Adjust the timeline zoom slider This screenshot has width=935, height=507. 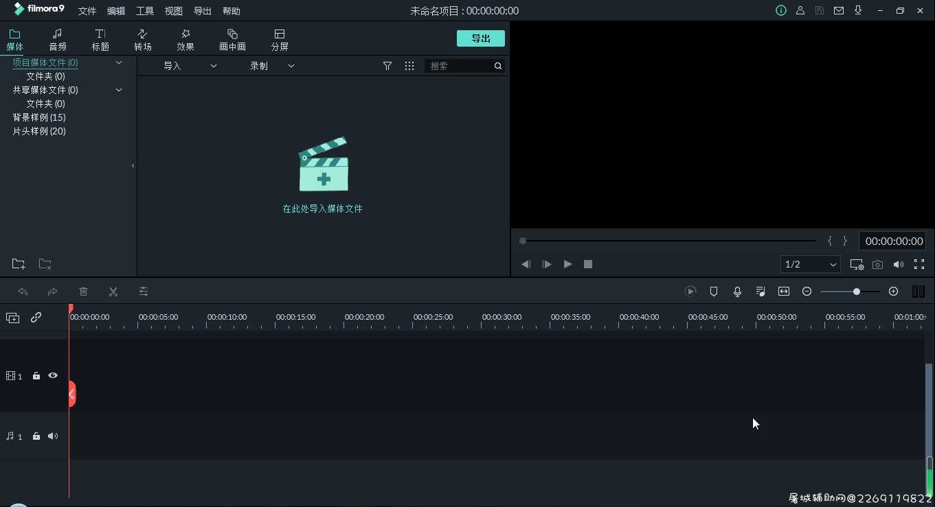pyautogui.click(x=850, y=292)
